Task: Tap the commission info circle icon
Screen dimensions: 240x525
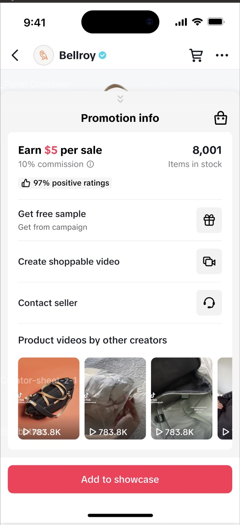Action: [x=91, y=164]
